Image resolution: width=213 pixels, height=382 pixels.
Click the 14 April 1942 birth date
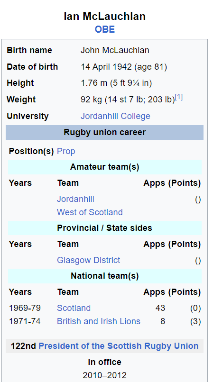click(106, 67)
